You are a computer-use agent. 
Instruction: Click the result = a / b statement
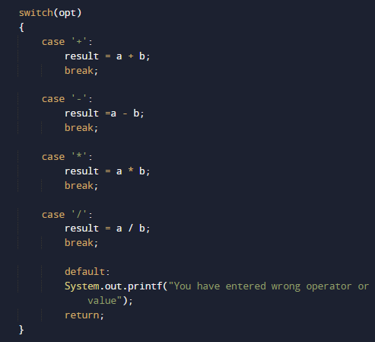tap(107, 229)
